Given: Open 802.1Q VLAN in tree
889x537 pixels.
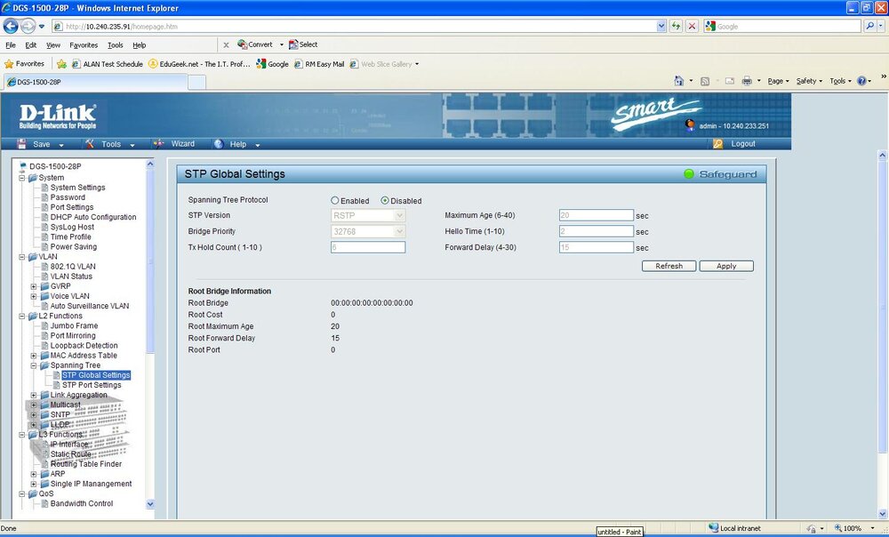Looking at the screenshot, I should tap(73, 267).
